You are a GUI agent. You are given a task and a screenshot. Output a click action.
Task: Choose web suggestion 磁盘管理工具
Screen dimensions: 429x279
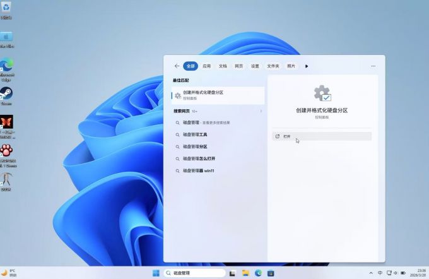218,134
